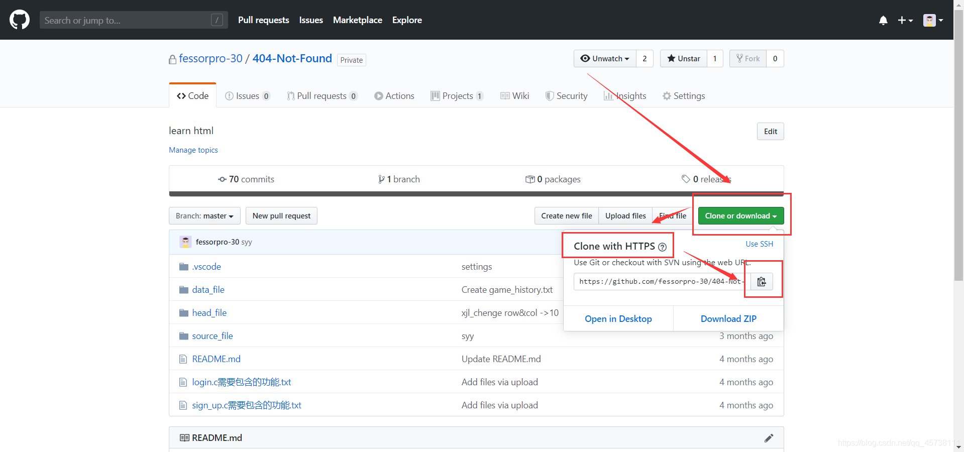Screen dimensions: 964x452
Task: Open the notifications bell
Action: pyautogui.click(x=883, y=20)
